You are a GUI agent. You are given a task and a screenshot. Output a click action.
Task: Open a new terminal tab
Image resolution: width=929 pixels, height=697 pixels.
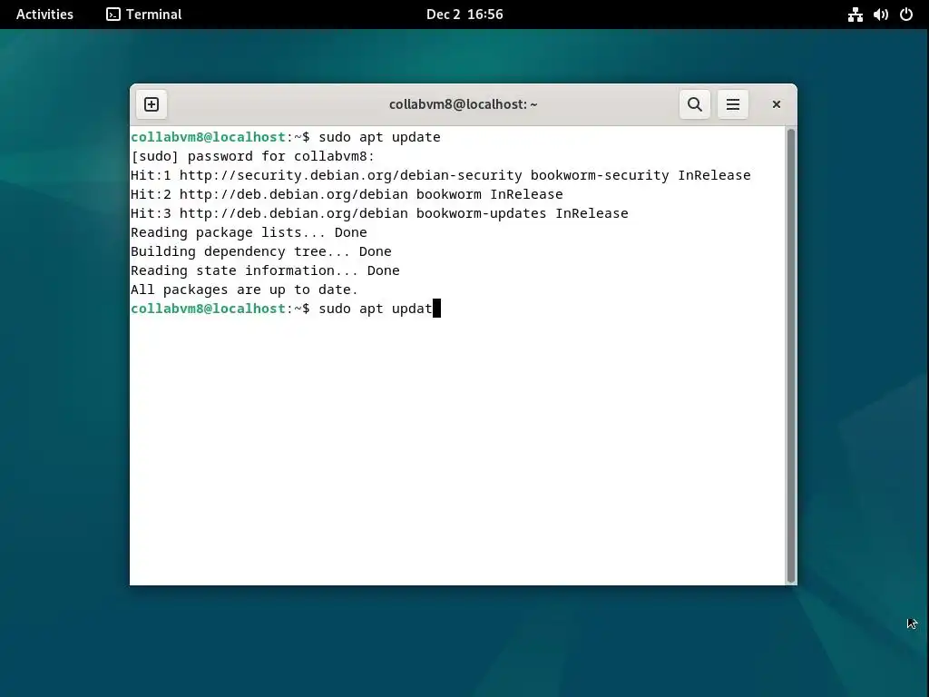(x=152, y=104)
